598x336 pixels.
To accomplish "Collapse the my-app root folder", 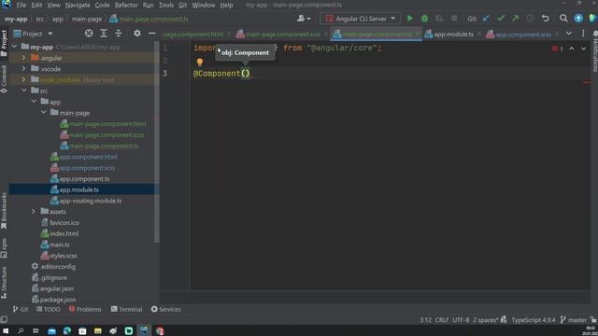I will pos(15,47).
